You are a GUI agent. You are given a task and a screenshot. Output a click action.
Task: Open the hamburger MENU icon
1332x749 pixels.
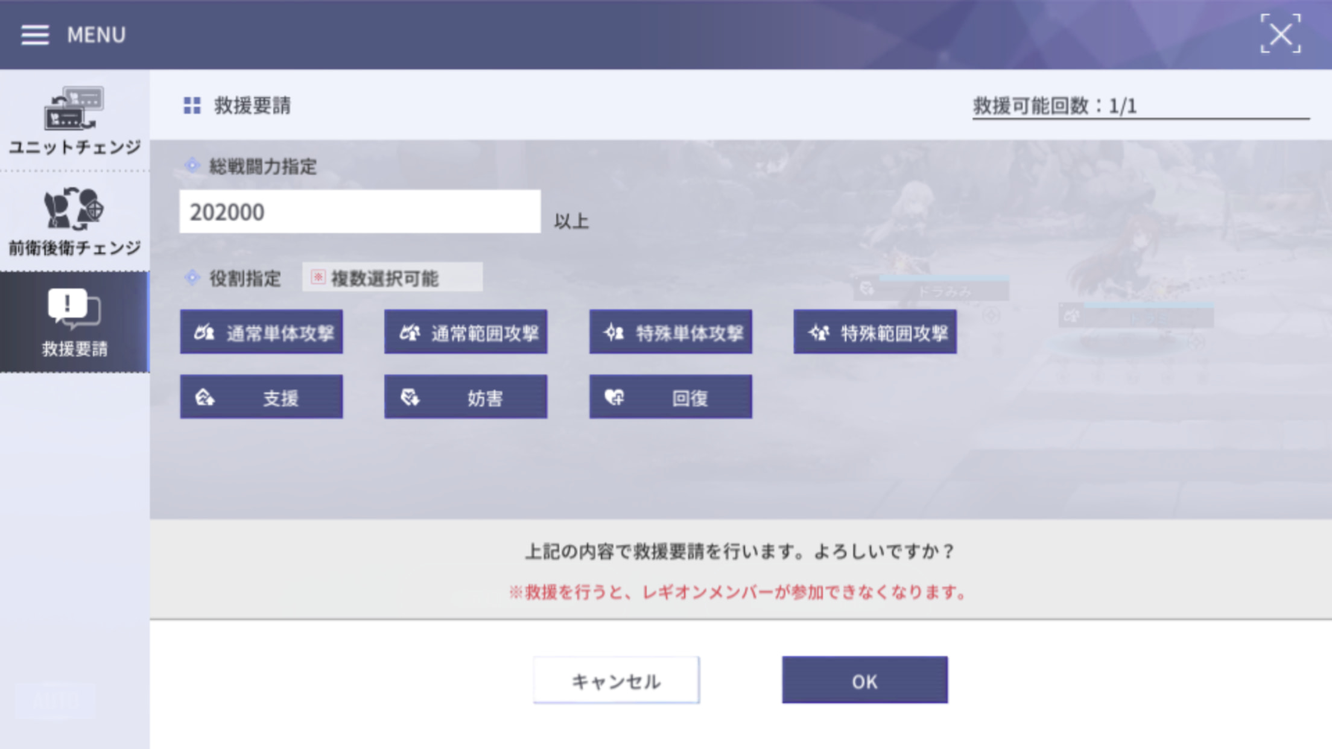35,35
